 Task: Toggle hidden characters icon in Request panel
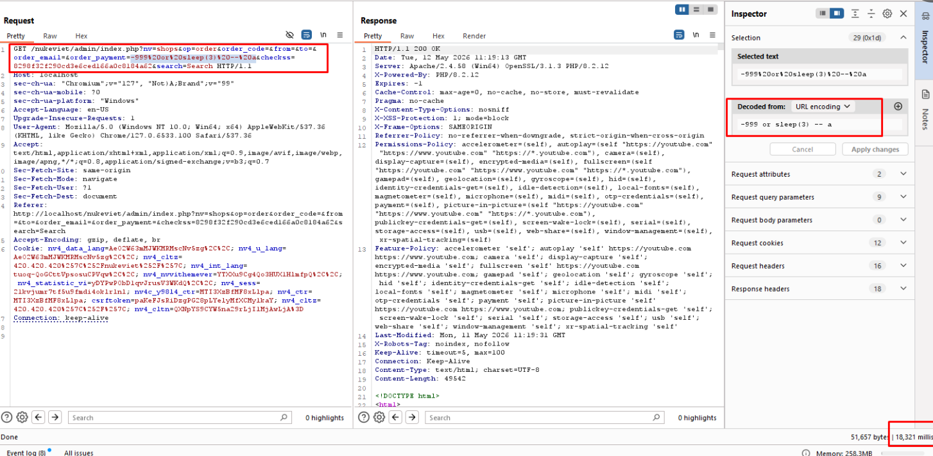pos(289,35)
